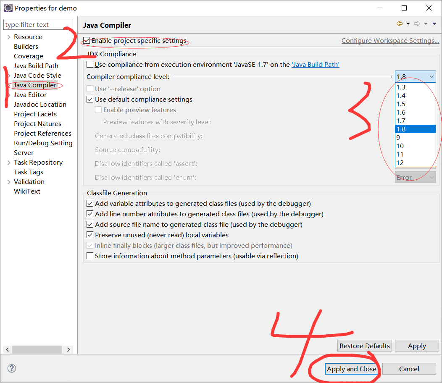Expand the Resource tree node
Viewport: 442px width, 383px height.
[9, 37]
